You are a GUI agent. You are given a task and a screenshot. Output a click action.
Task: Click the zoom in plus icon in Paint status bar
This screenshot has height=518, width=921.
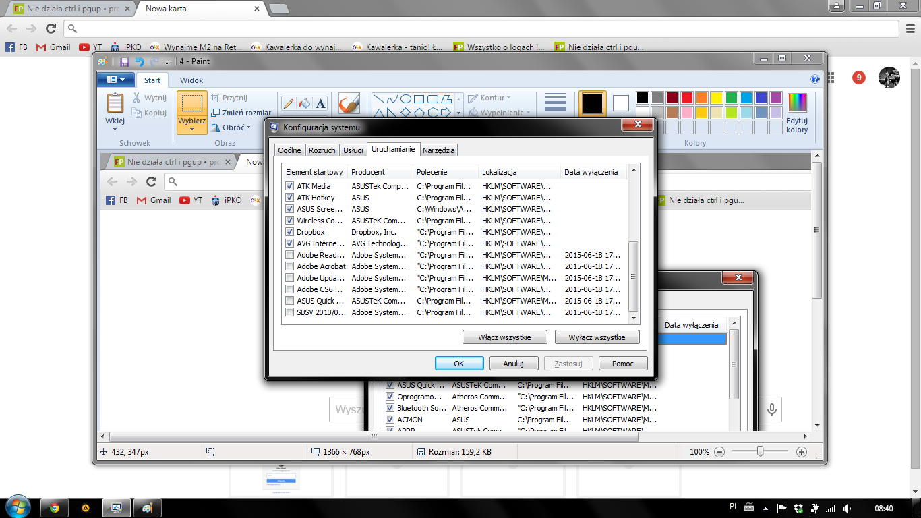click(802, 452)
